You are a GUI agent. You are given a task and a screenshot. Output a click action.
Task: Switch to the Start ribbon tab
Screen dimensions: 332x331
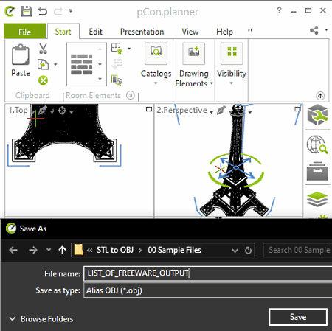coord(63,32)
